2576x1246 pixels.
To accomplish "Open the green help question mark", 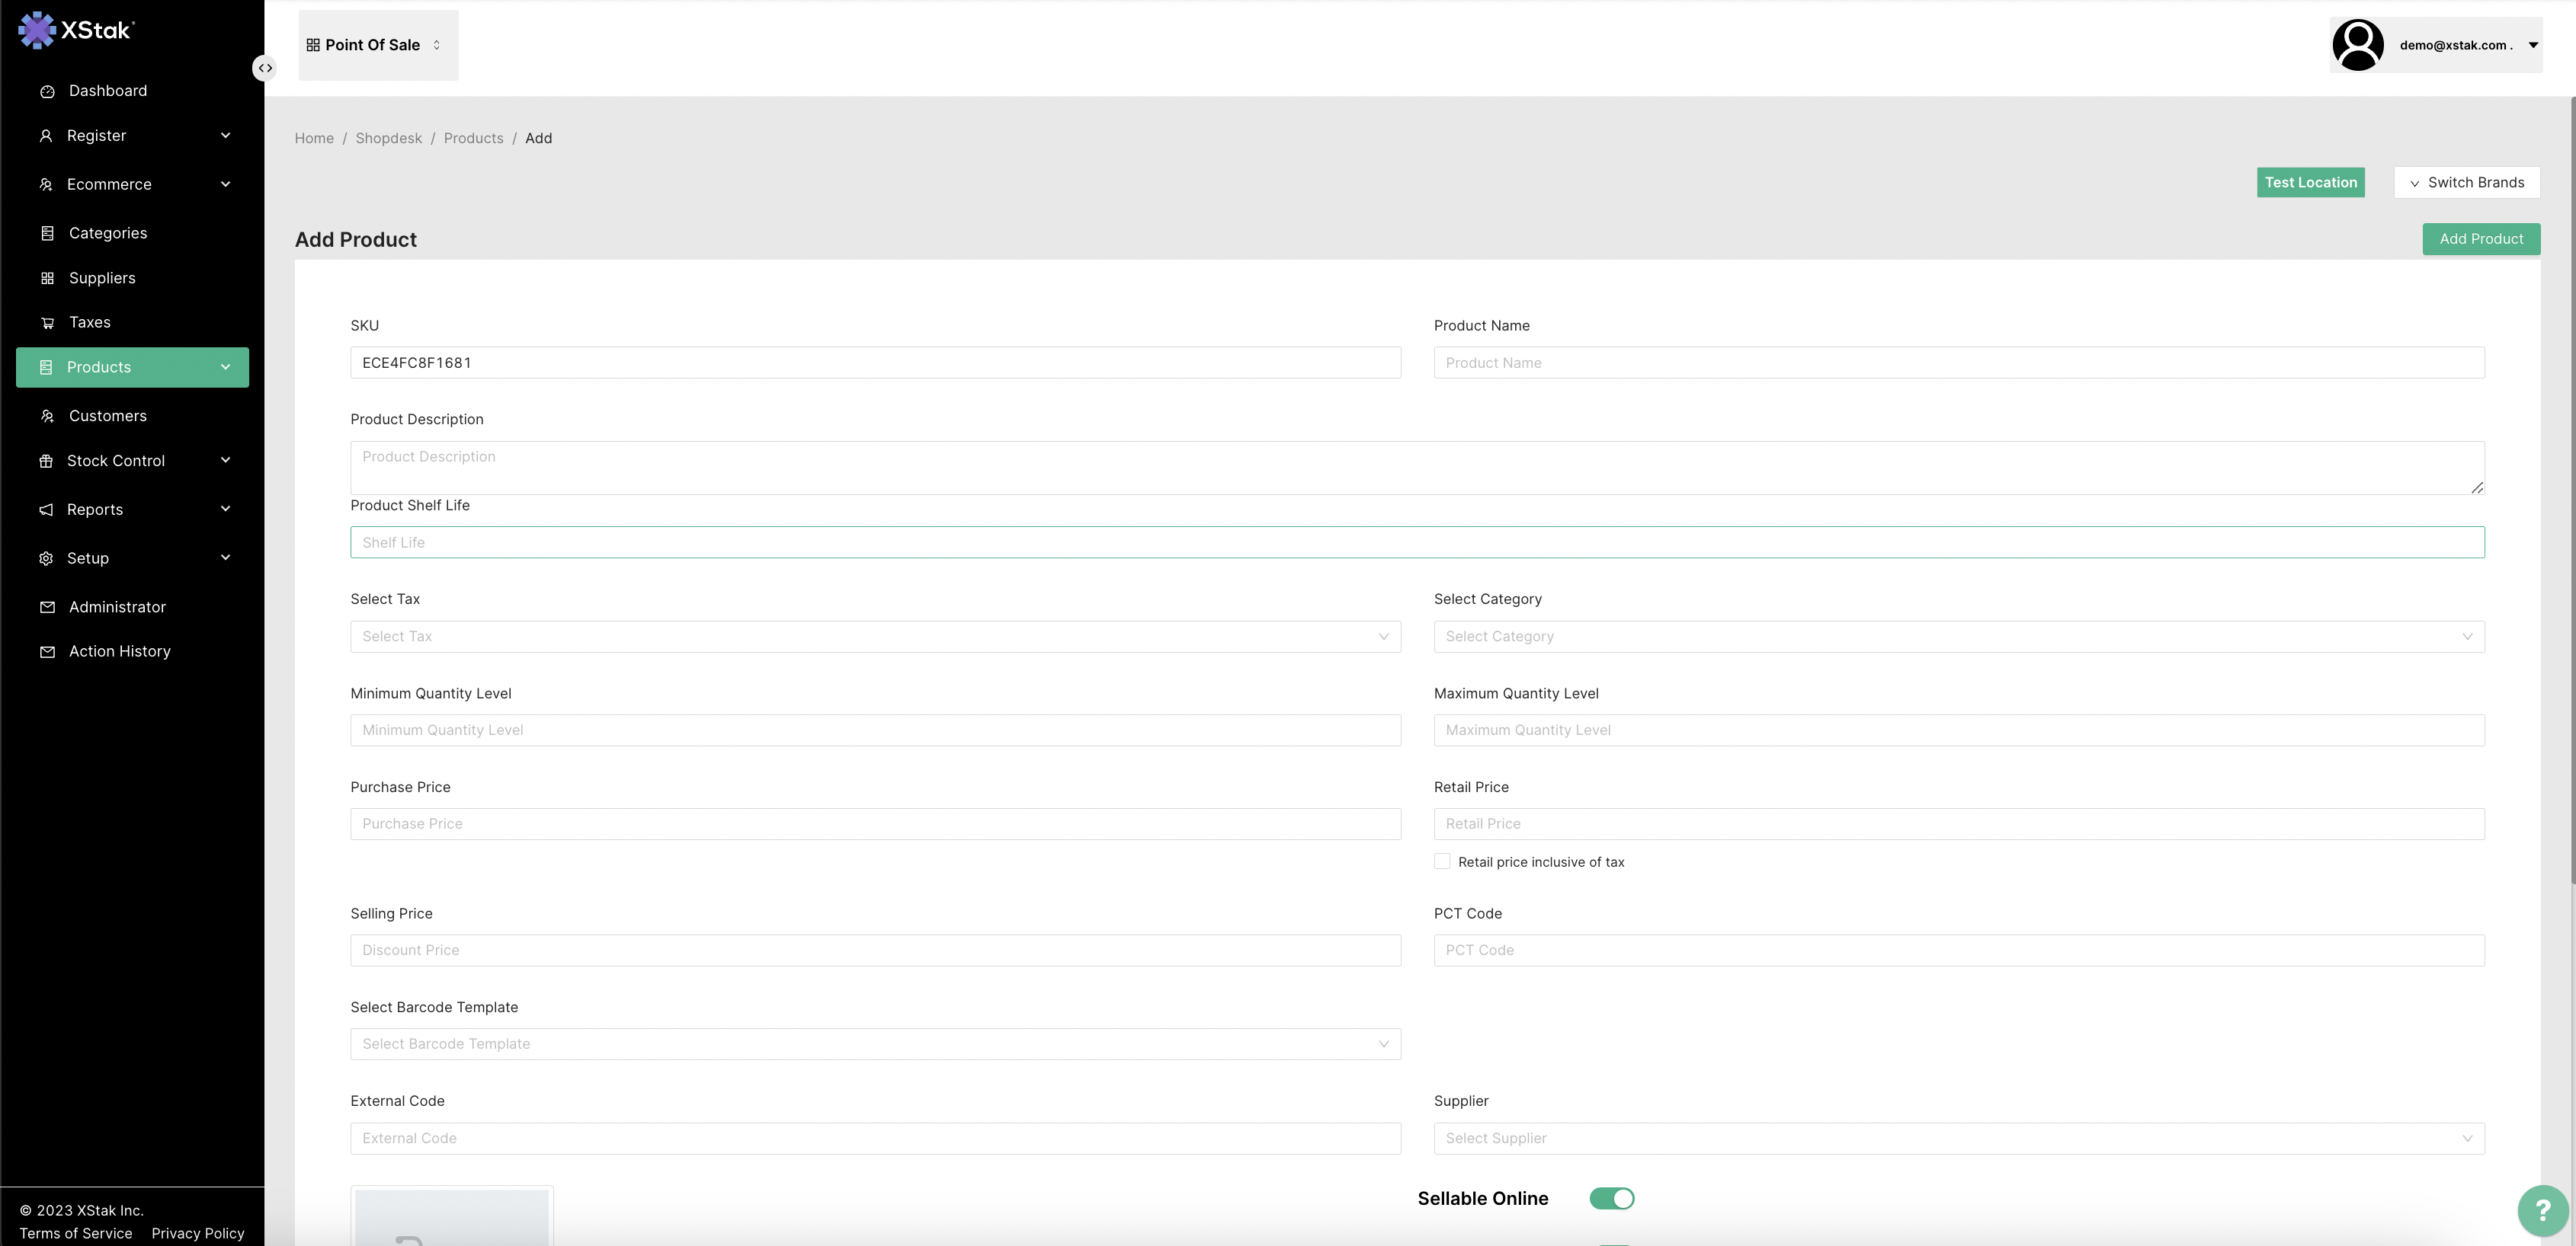I will (x=2542, y=1210).
